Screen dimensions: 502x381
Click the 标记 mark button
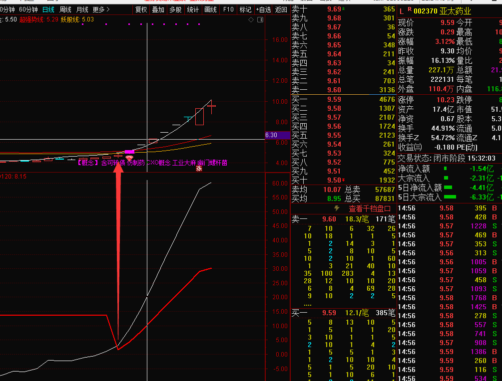[246, 9]
